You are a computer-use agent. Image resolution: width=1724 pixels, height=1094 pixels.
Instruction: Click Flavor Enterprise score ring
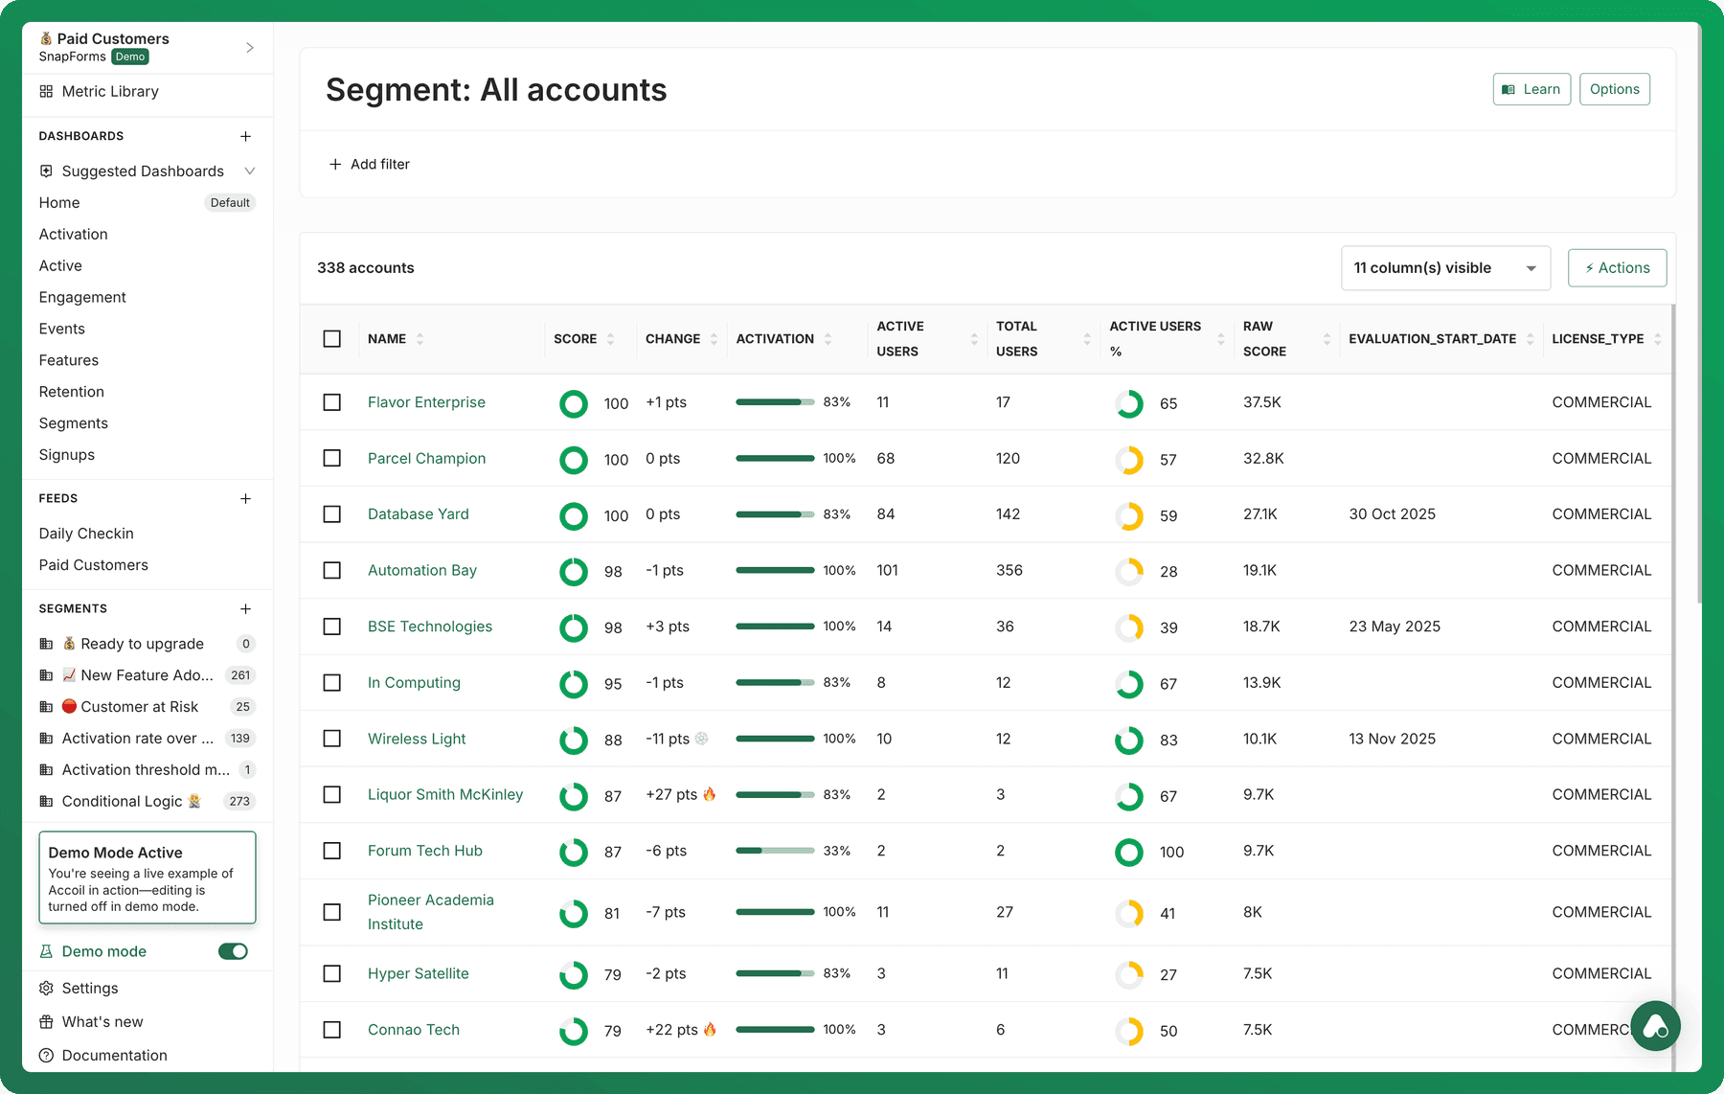click(574, 403)
